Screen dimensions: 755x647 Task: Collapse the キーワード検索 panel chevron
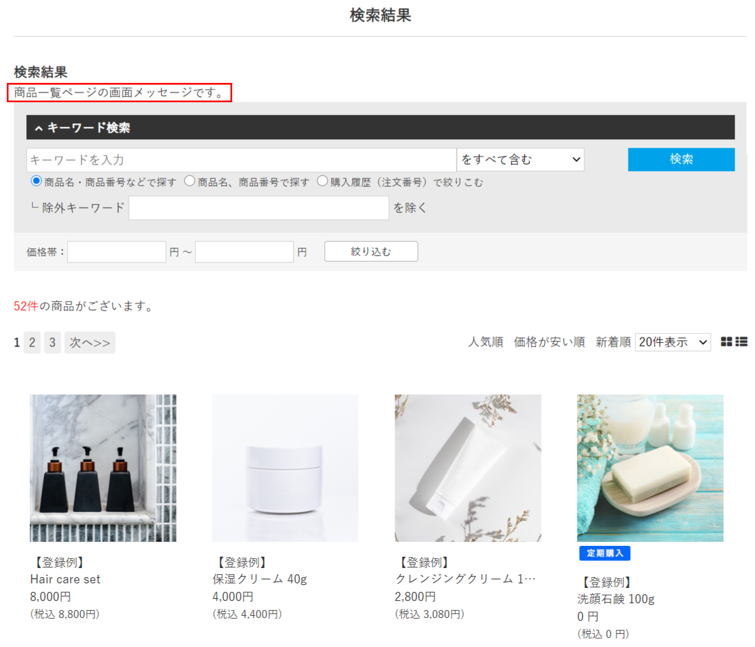click(39, 128)
